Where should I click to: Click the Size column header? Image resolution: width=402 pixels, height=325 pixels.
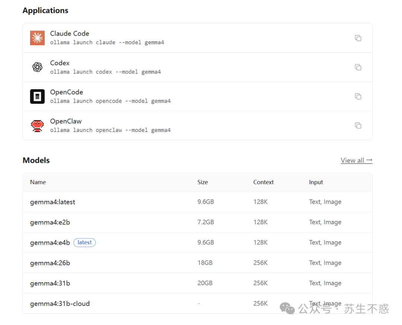click(x=202, y=182)
